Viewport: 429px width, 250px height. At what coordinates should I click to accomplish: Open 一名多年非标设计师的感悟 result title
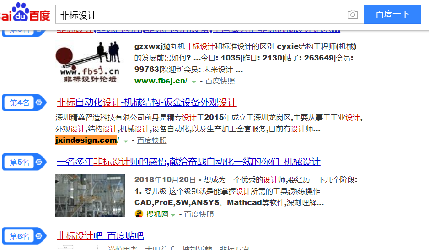[x=188, y=162]
